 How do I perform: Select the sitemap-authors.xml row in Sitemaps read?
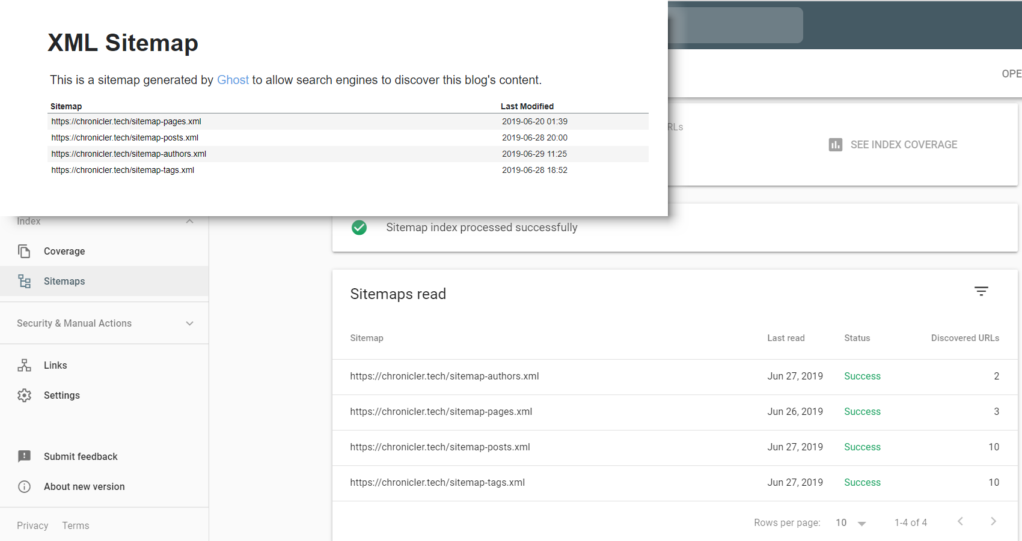click(x=444, y=376)
